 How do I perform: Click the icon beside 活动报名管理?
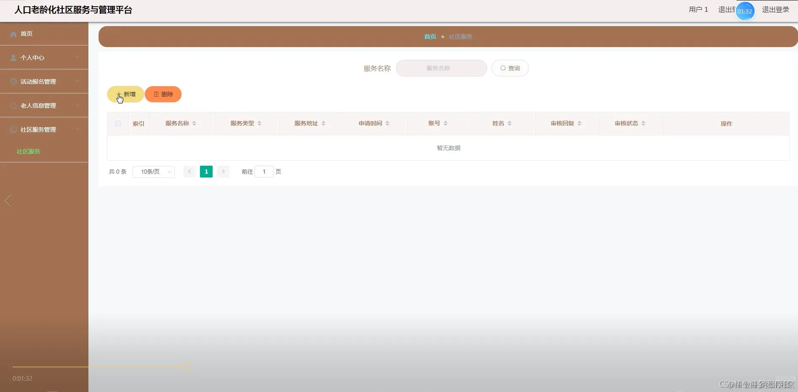(12, 81)
